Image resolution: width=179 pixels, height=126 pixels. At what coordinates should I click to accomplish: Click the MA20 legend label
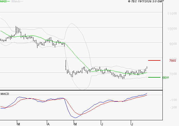tap(3, 1)
